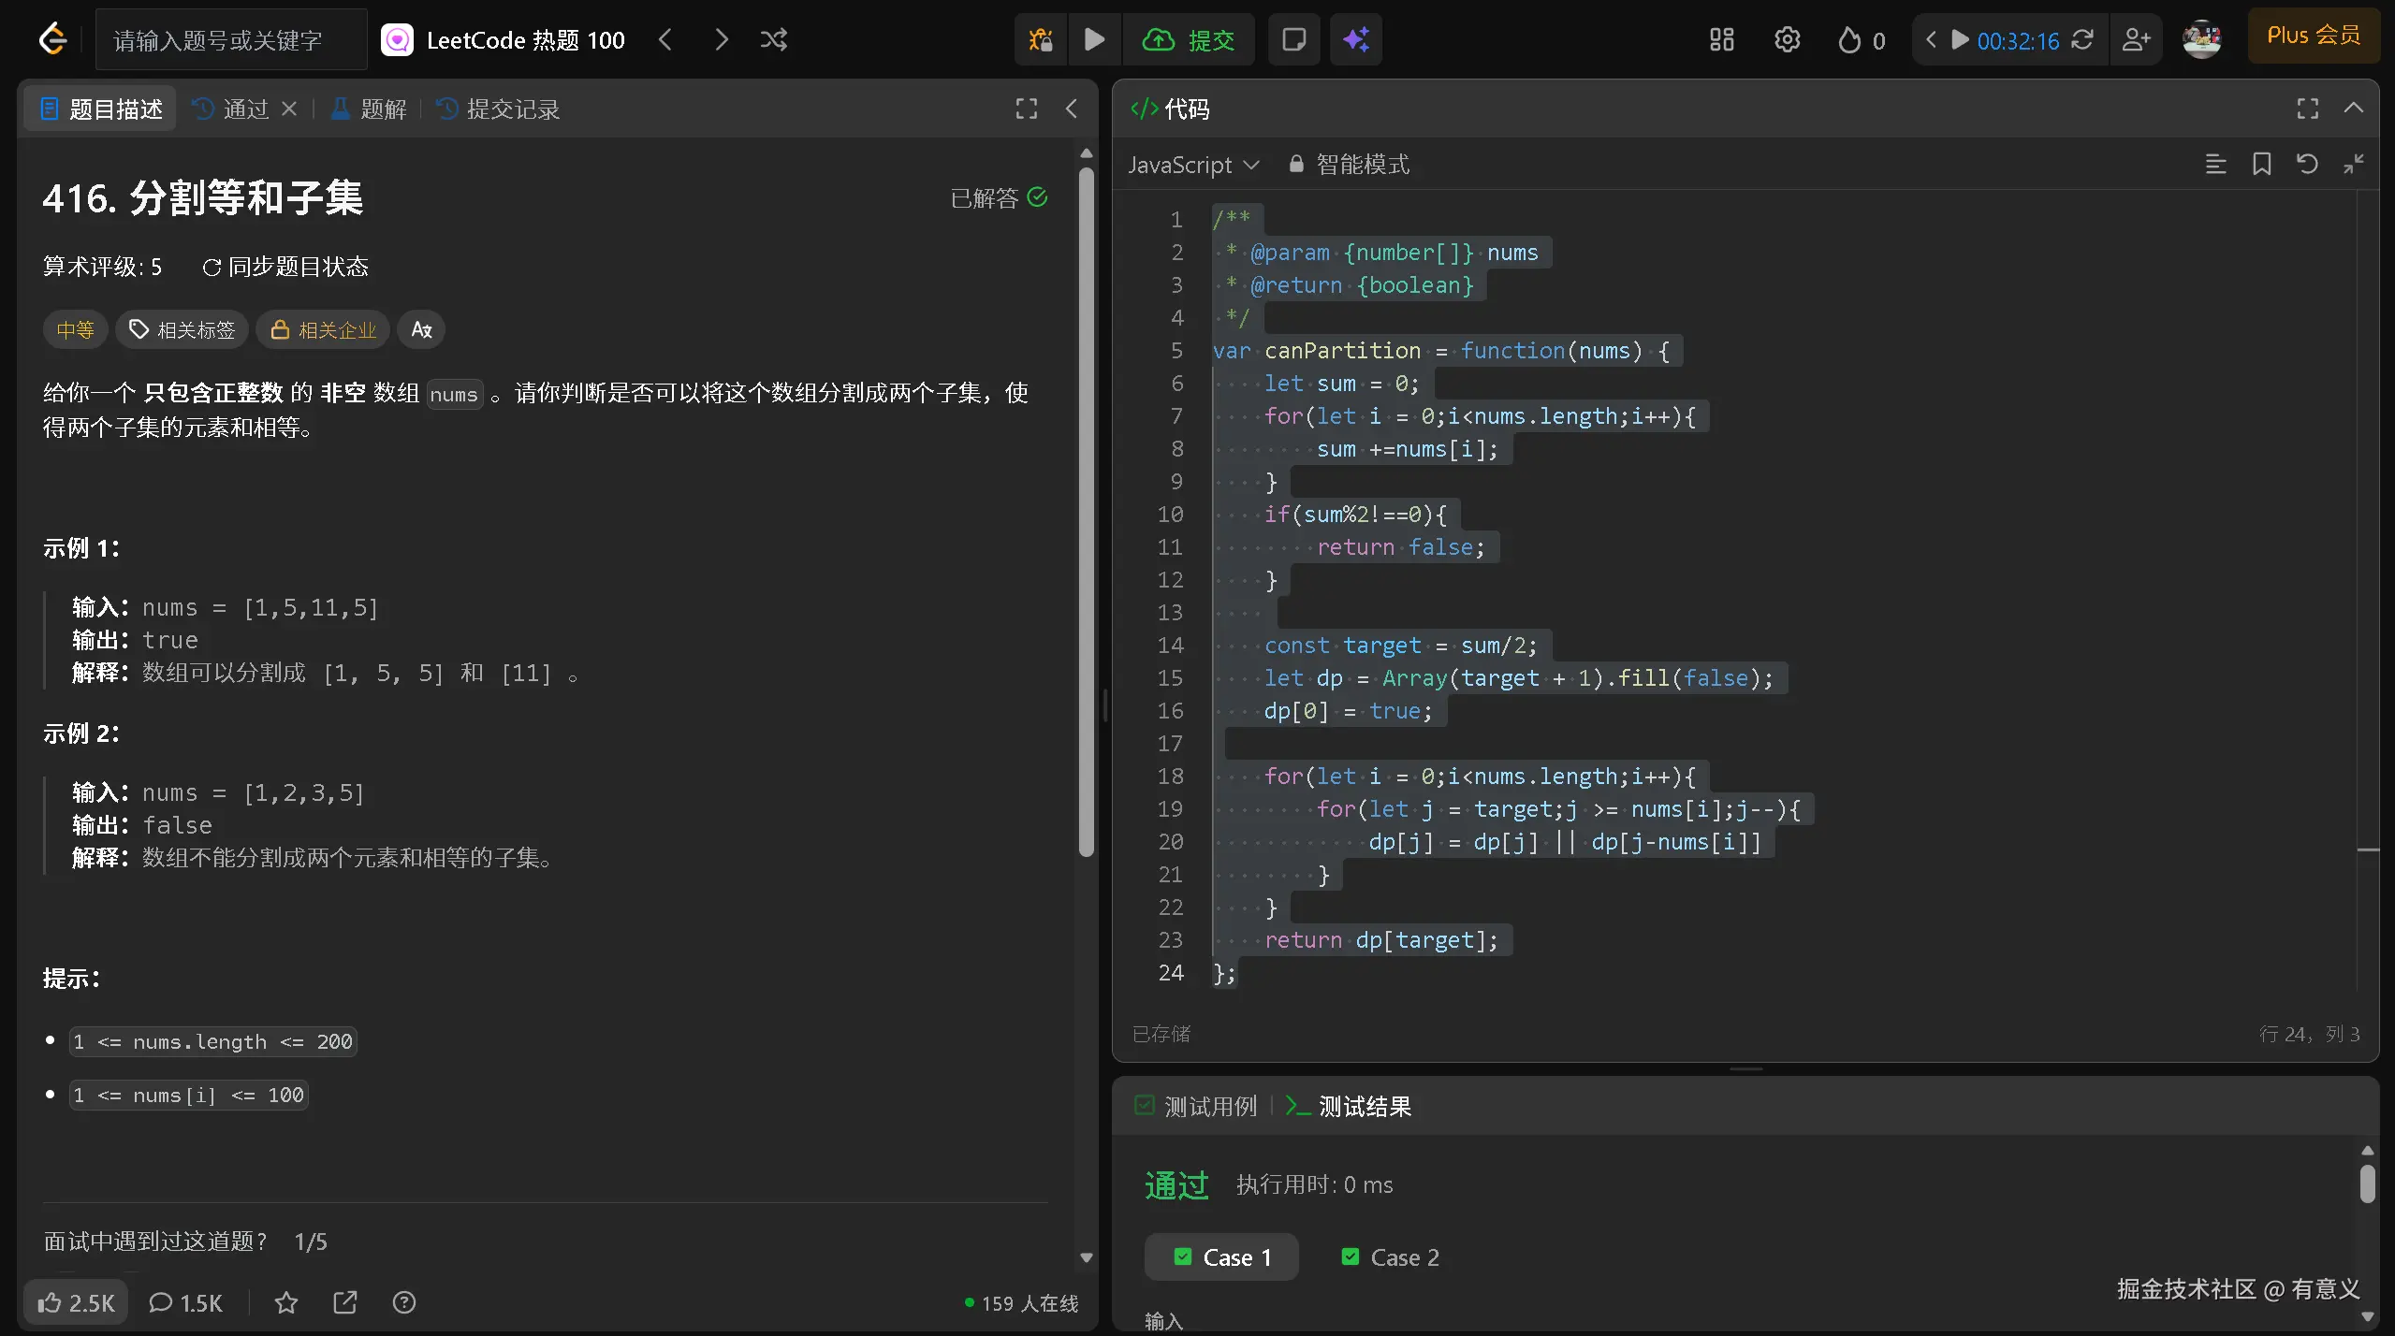Click the problem search input field
This screenshot has height=1336, width=2395.
(230, 39)
